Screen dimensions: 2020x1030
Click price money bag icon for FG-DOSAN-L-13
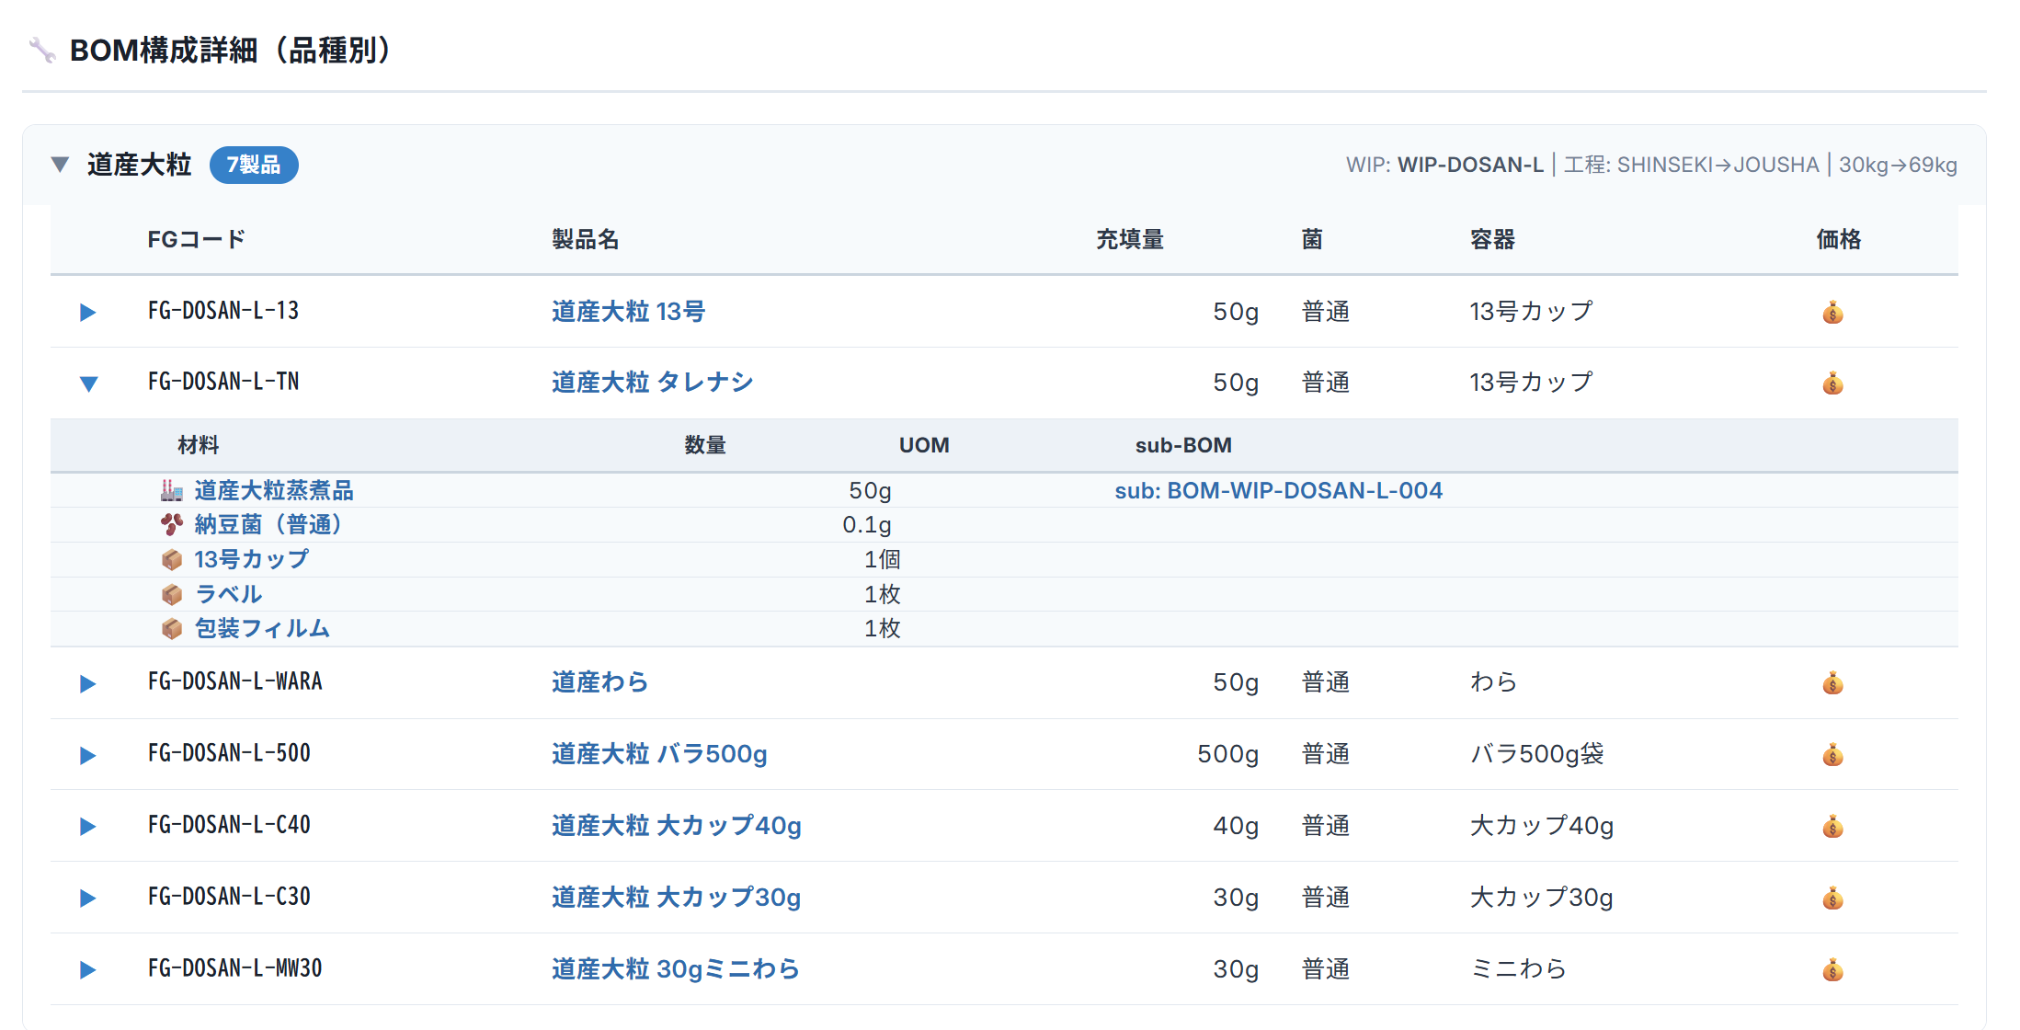pyautogui.click(x=1832, y=313)
